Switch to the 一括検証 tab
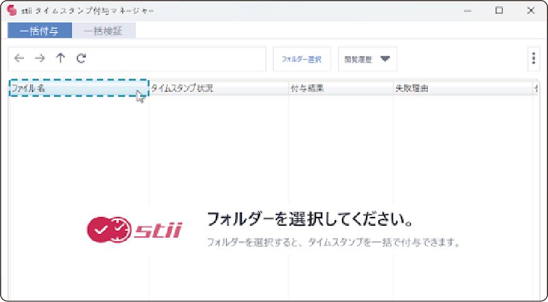 (x=104, y=31)
